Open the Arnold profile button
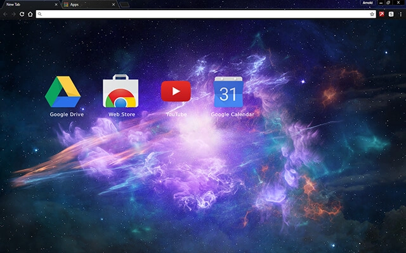The image size is (406, 253). (368, 3)
